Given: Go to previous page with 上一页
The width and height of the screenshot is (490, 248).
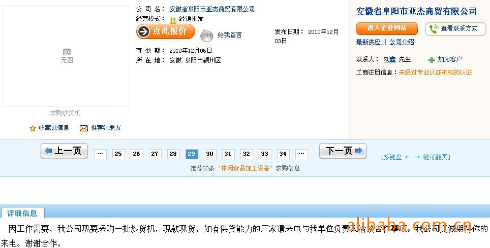Looking at the screenshot, I should (x=65, y=151).
